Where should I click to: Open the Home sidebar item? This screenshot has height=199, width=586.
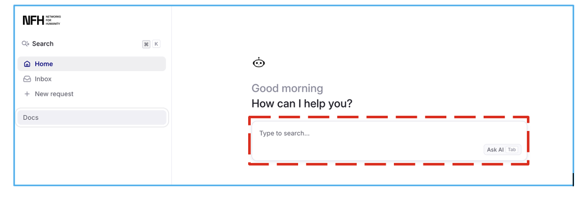point(92,64)
